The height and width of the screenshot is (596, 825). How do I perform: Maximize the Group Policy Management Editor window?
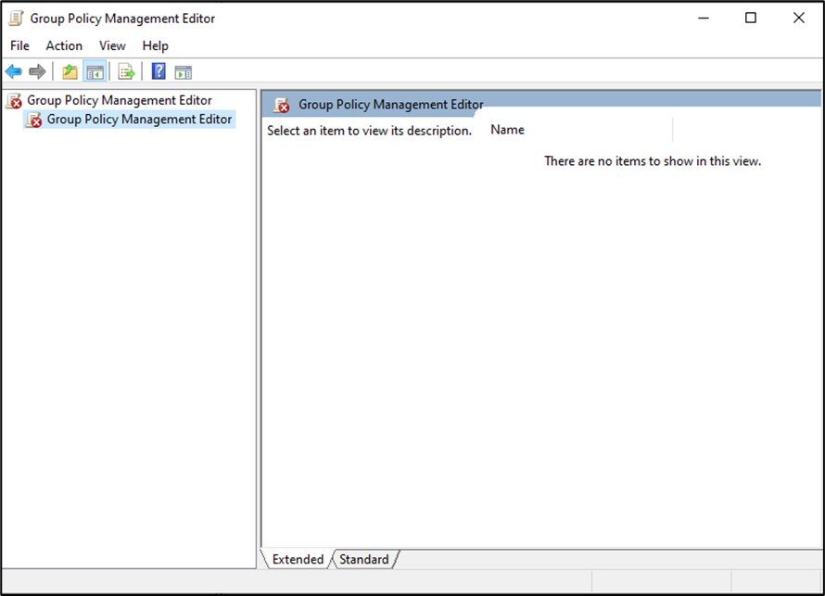pyautogui.click(x=751, y=18)
